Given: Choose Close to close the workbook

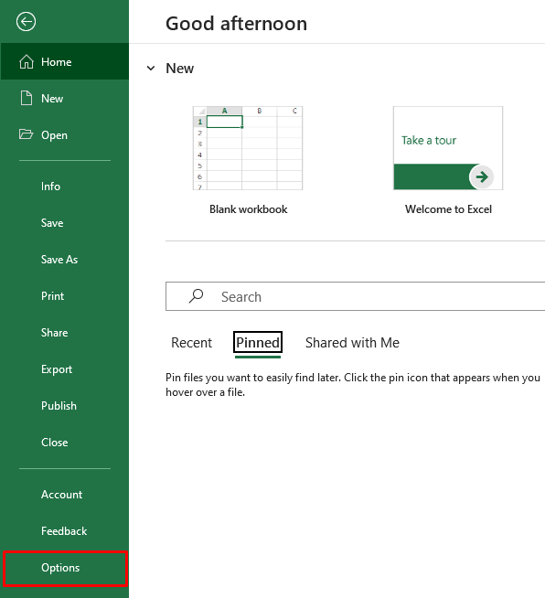Looking at the screenshot, I should (64, 443).
